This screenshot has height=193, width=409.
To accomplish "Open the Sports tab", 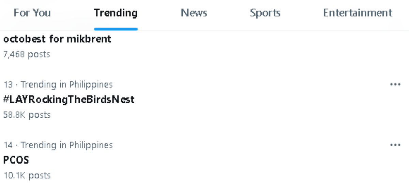I will [x=265, y=13].
